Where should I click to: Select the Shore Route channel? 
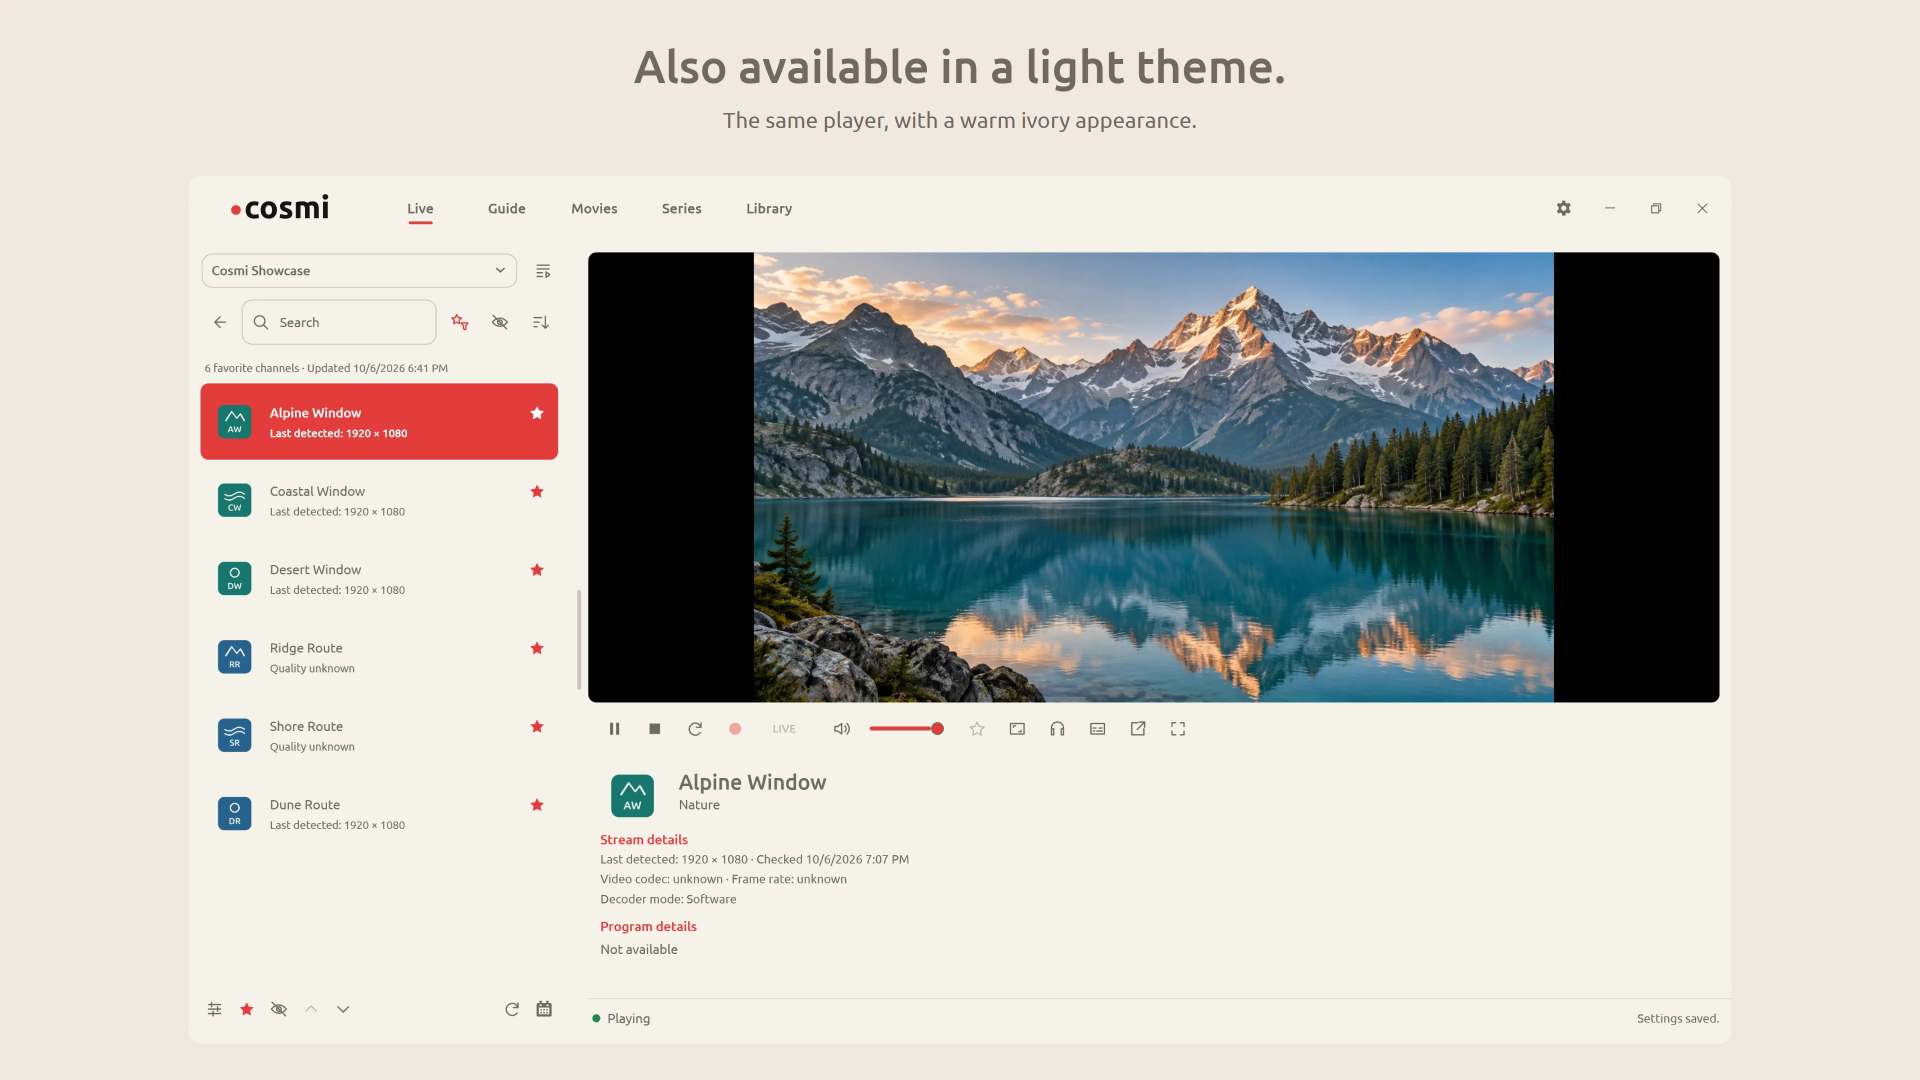[x=379, y=735]
